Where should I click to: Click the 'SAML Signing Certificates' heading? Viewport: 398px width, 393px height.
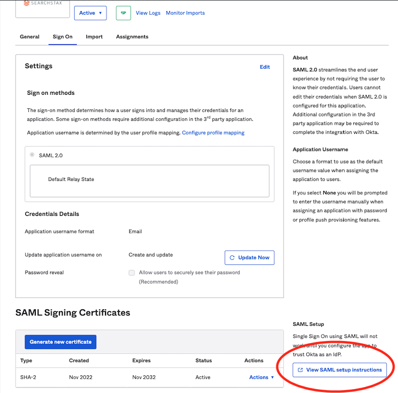click(73, 313)
